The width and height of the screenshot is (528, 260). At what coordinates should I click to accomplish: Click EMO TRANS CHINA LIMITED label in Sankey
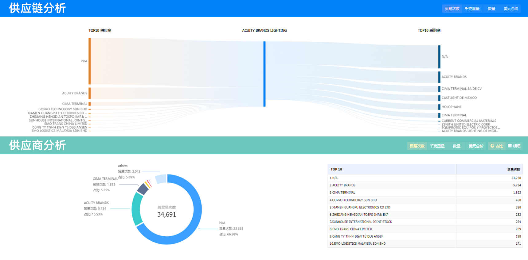click(66, 124)
